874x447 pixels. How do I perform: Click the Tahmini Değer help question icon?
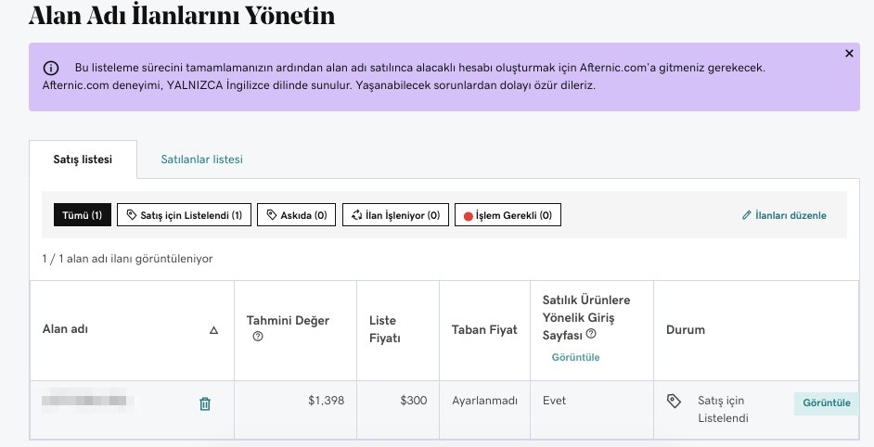(258, 337)
